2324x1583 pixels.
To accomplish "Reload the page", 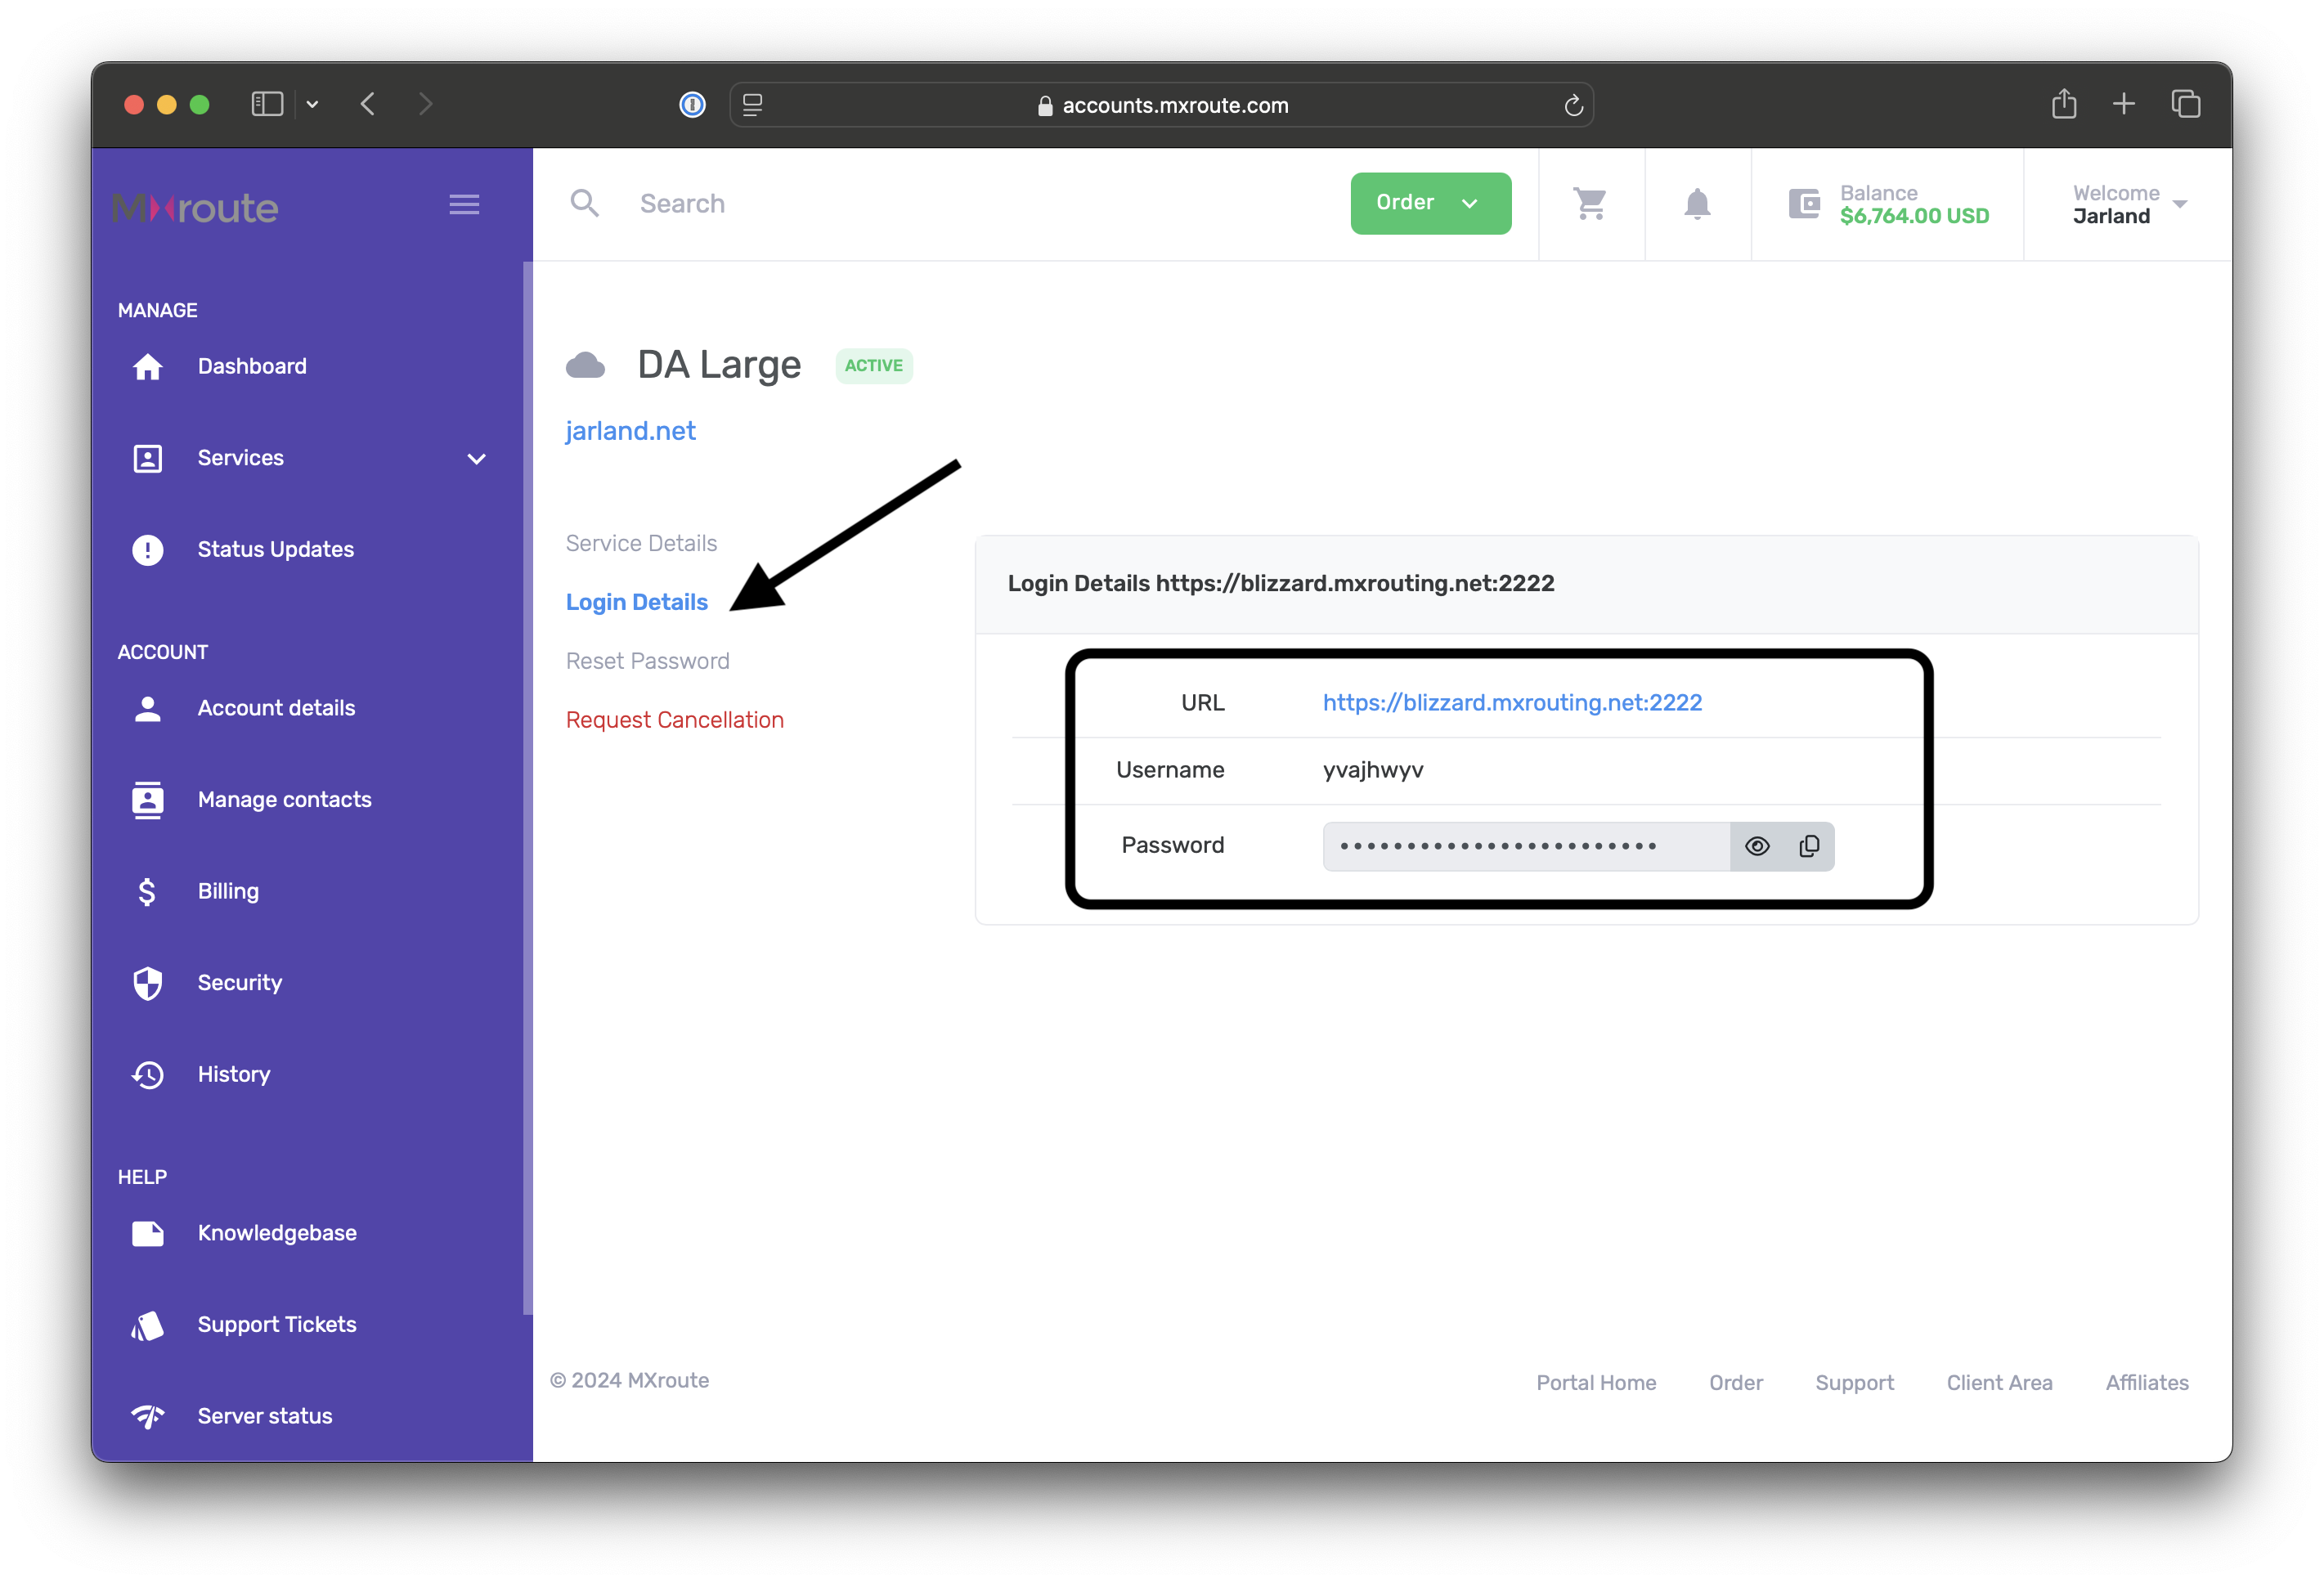I will pos(1573,105).
